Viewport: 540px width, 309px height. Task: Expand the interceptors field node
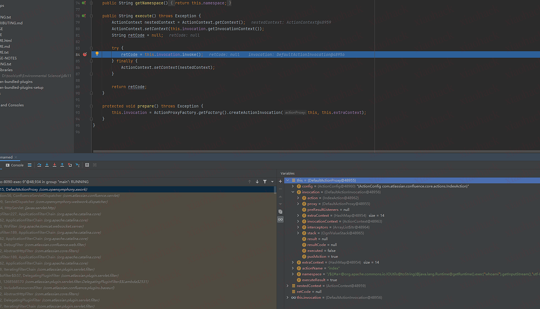point(298,227)
